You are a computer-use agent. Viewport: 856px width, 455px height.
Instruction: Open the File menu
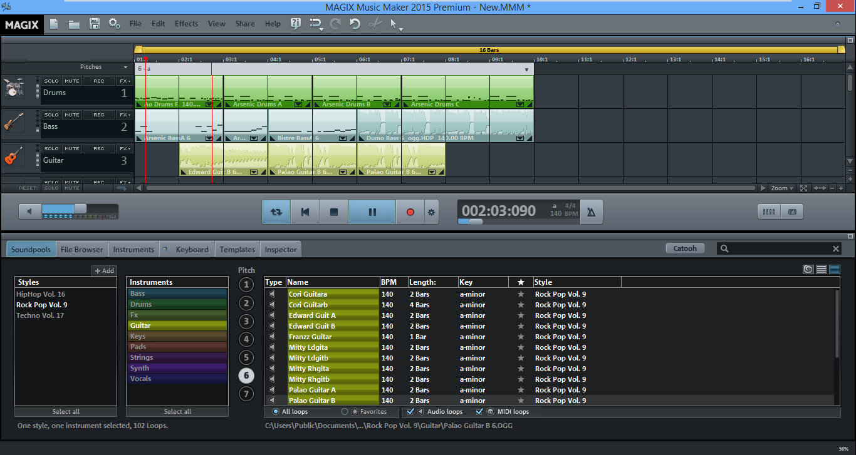tap(135, 24)
